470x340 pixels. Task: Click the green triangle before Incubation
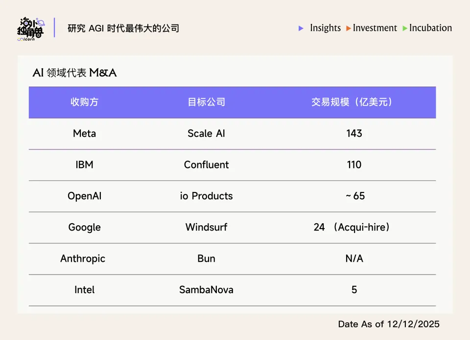tap(405, 28)
